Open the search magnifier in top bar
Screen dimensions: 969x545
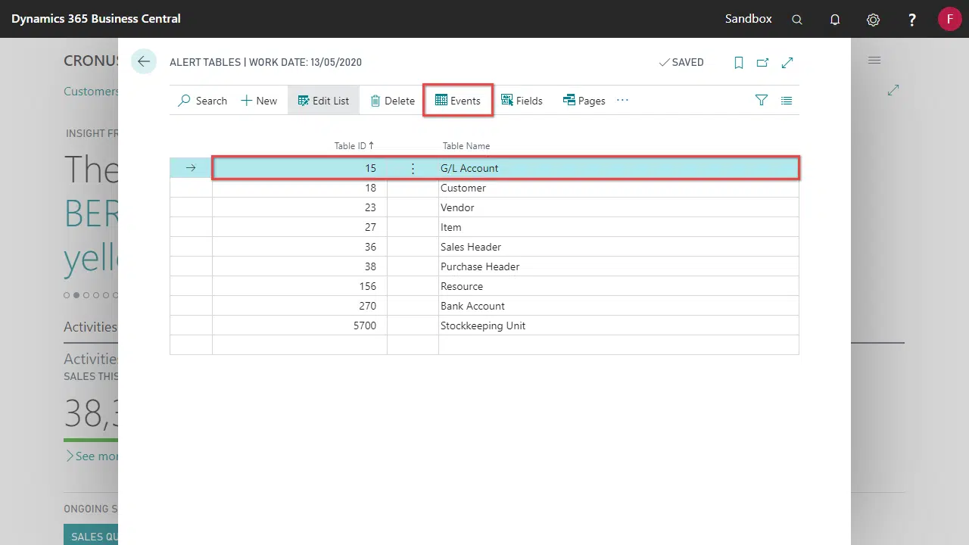(x=796, y=20)
